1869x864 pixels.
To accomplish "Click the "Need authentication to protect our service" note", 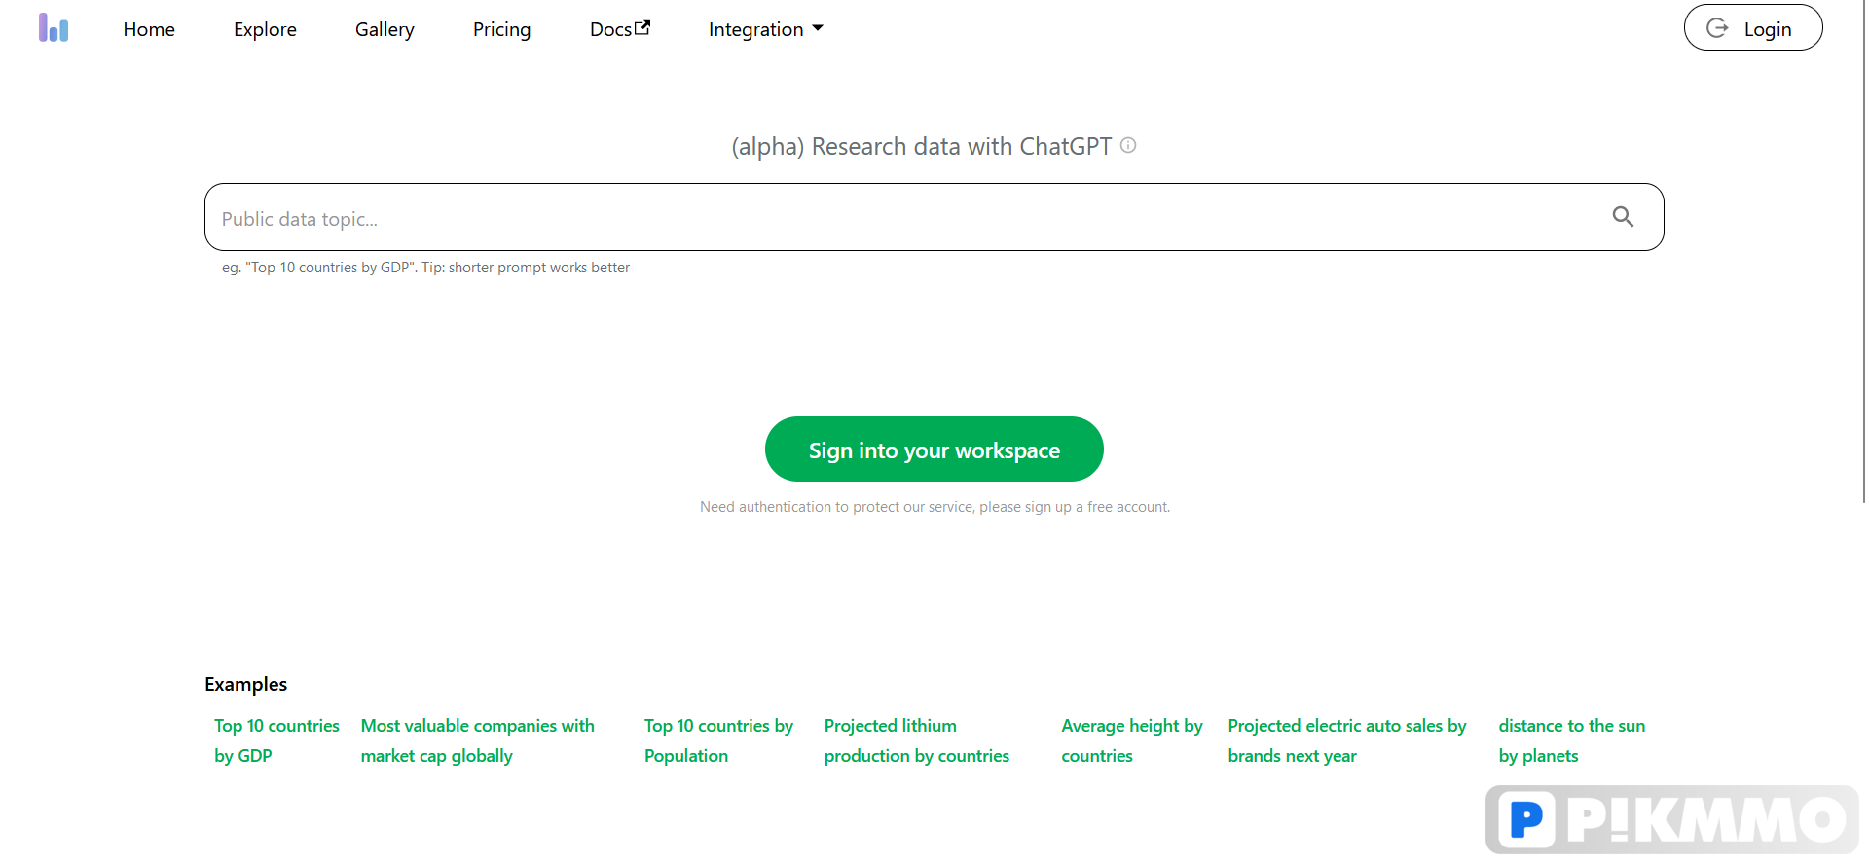I will 934,507.
